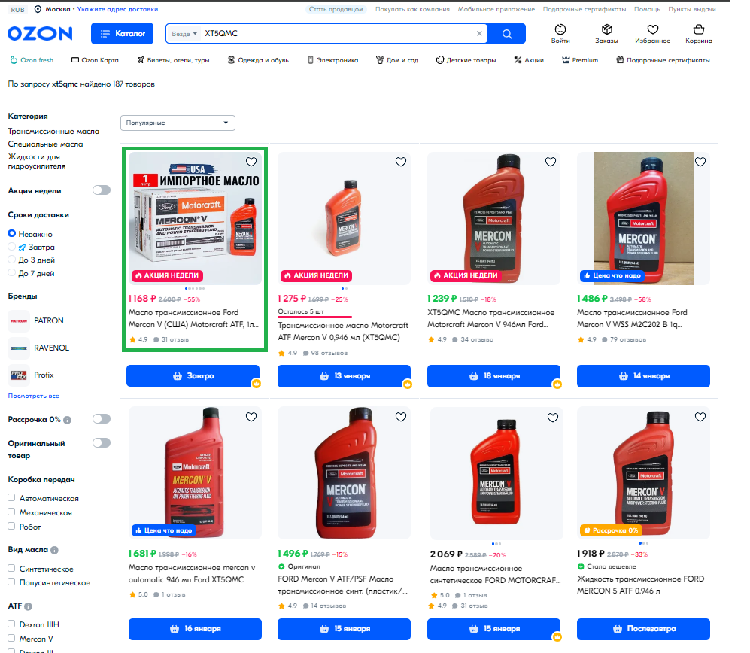Viewport: 750px width, 653px height.
Task: Toggle the Оригинальный товар switch
Action: [102, 443]
